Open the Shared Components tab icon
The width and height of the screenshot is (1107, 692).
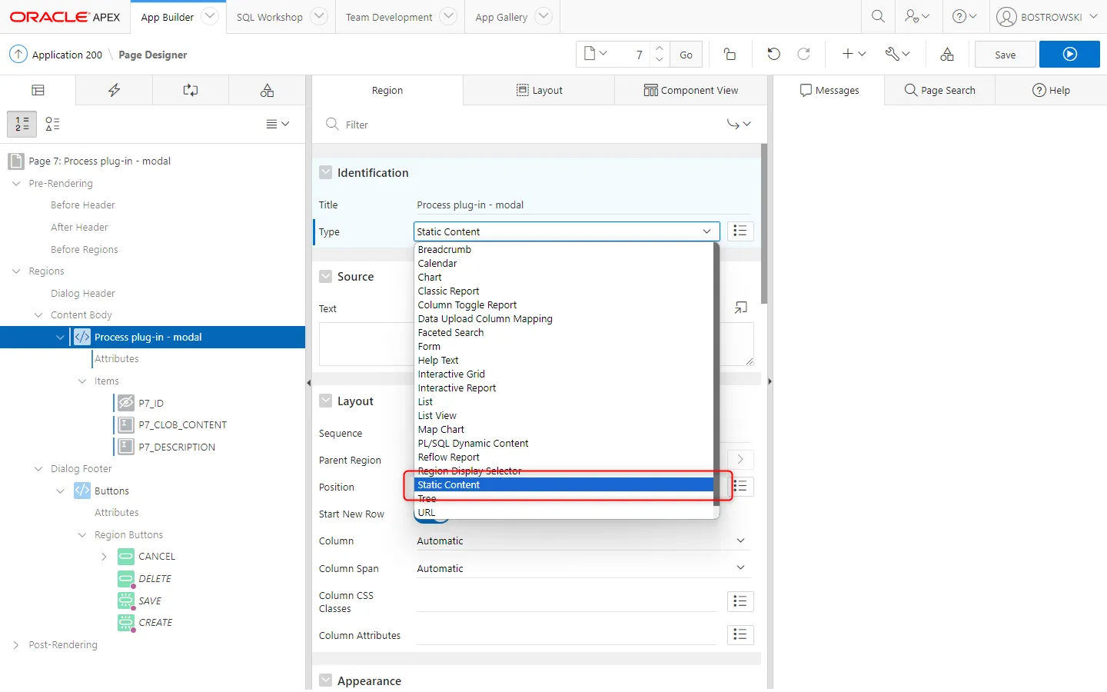pos(267,90)
